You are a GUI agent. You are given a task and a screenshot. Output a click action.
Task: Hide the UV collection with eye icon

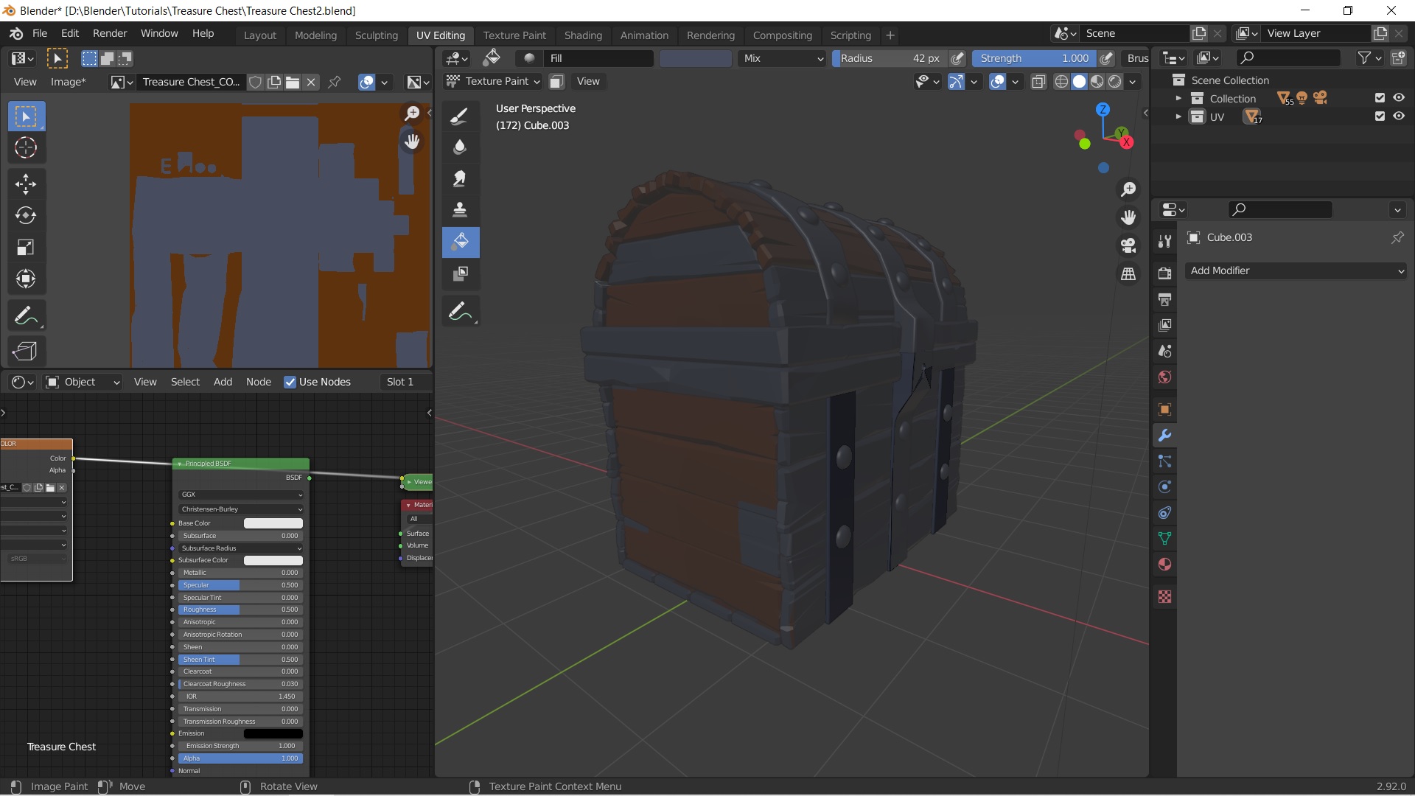pos(1399,116)
